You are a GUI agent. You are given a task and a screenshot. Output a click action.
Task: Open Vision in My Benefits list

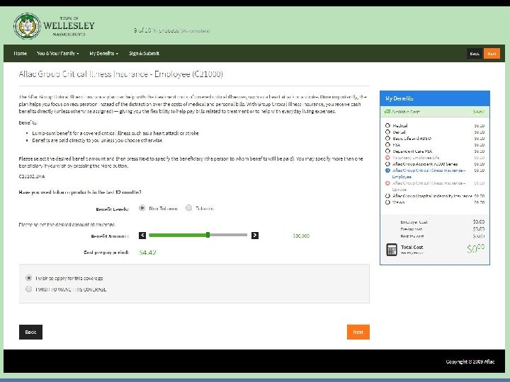point(398,202)
